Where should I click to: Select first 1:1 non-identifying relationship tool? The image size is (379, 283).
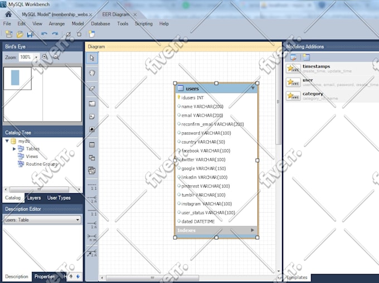coord(92,187)
